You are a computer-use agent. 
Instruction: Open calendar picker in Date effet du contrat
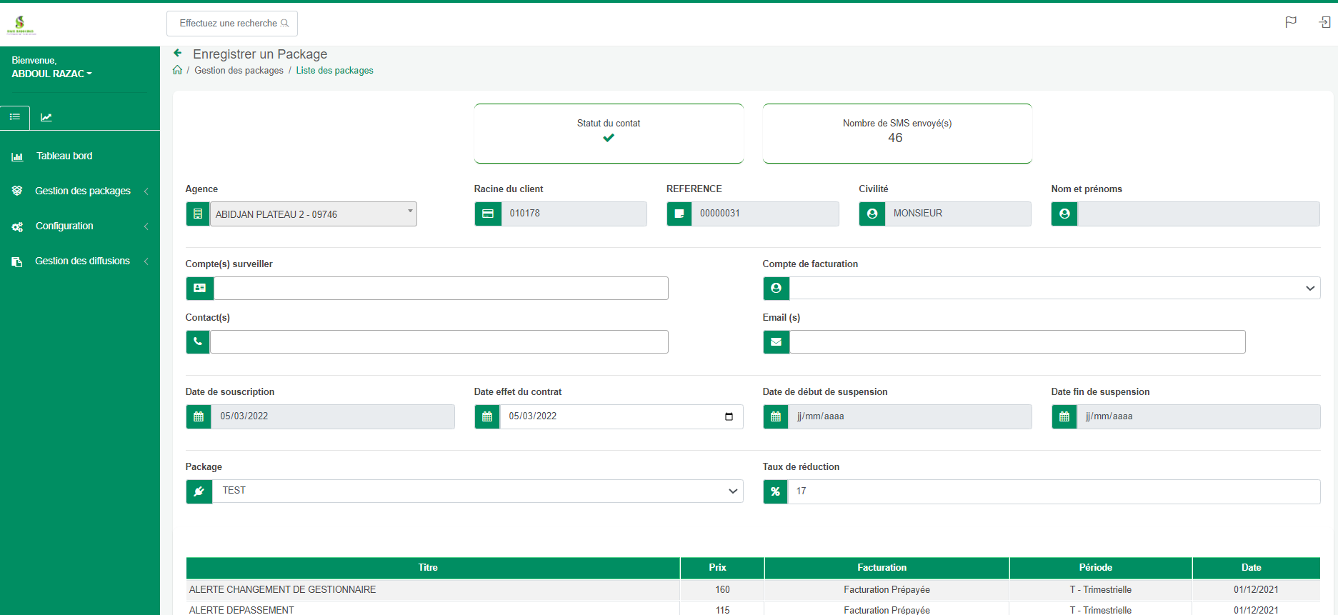click(x=729, y=416)
